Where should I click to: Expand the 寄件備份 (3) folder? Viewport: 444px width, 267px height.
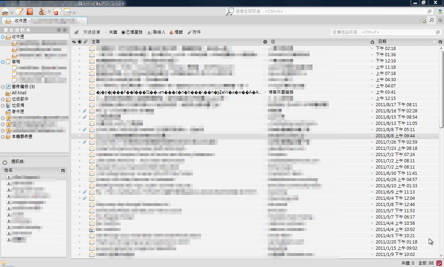[3, 87]
